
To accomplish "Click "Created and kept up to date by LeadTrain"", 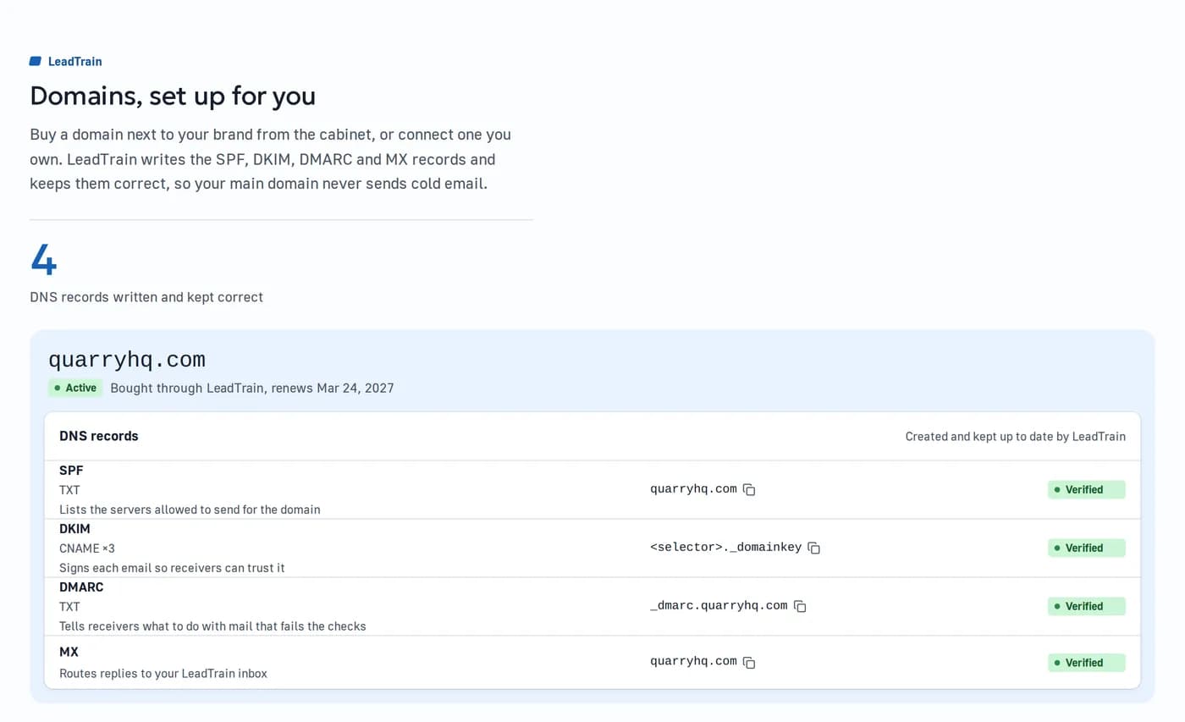I will click(1016, 437).
